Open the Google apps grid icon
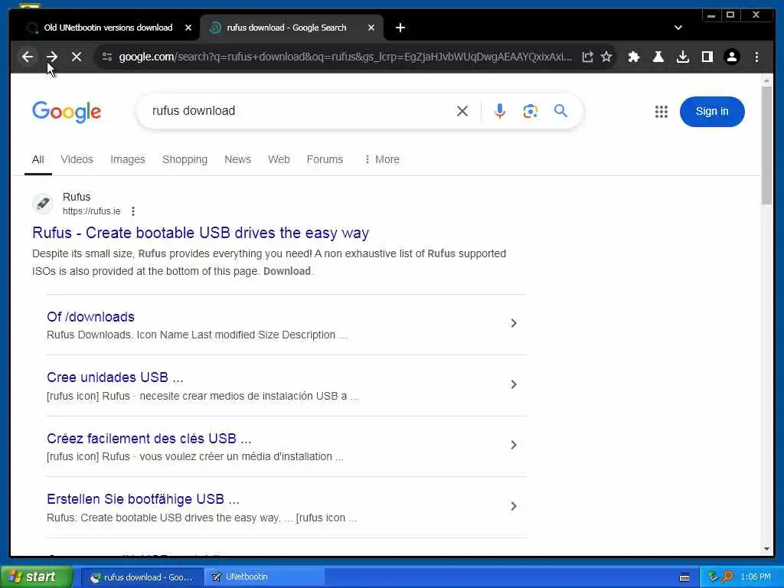Image resolution: width=784 pixels, height=588 pixels. 661,112
